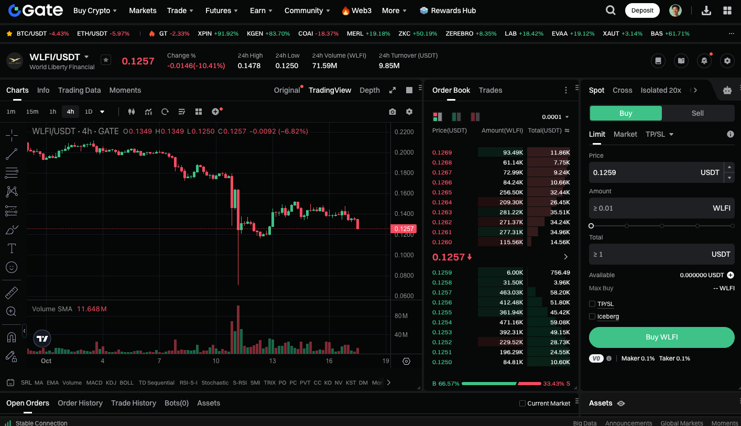
Task: Open the TP/SL order type dropdown
Action: (x=659, y=134)
